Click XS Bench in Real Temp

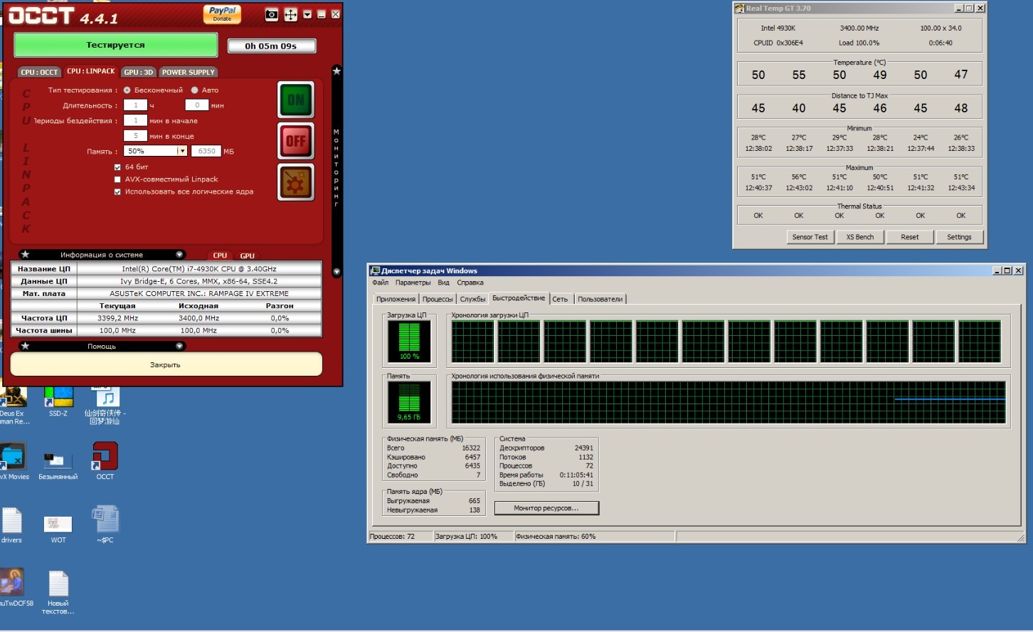860,237
